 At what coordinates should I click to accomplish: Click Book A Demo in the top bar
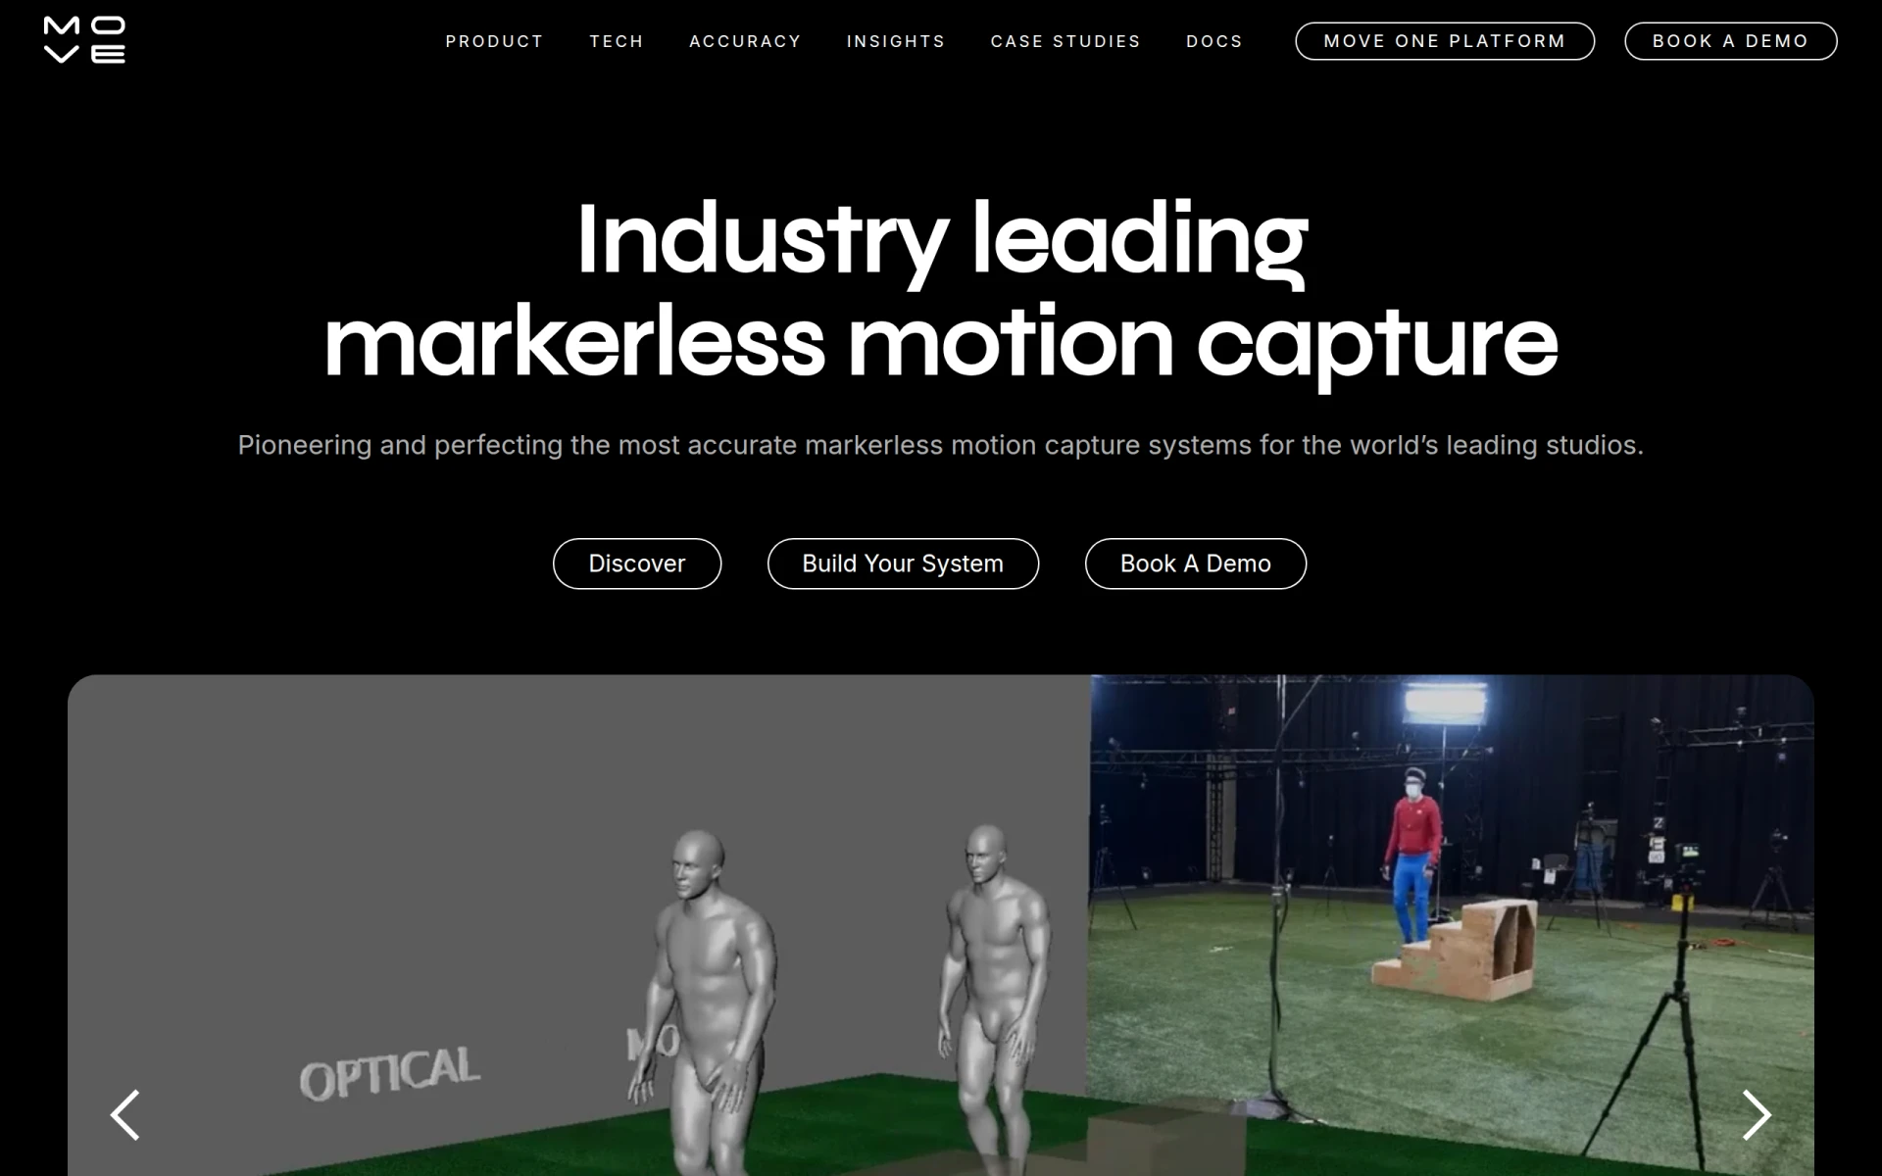tap(1730, 41)
